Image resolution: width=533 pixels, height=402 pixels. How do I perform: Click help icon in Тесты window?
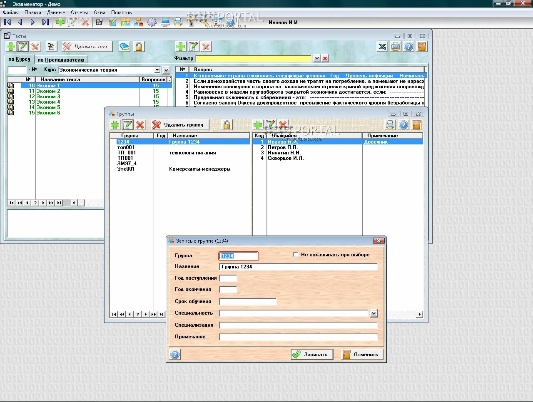(408, 47)
